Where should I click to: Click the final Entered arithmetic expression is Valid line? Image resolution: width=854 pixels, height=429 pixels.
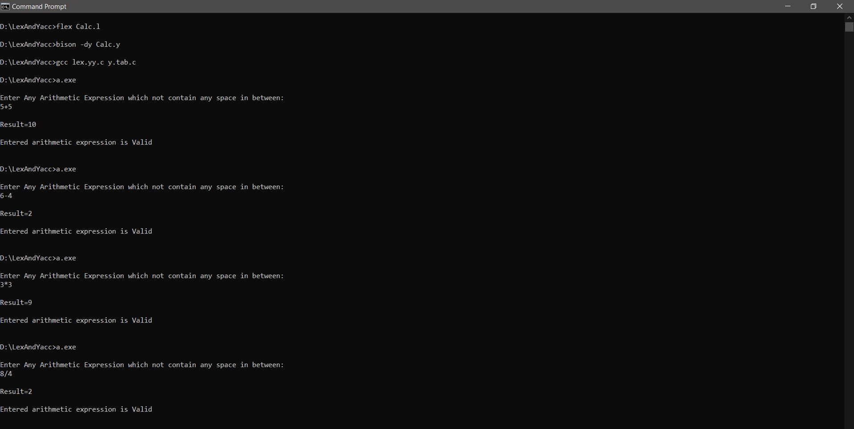76,409
